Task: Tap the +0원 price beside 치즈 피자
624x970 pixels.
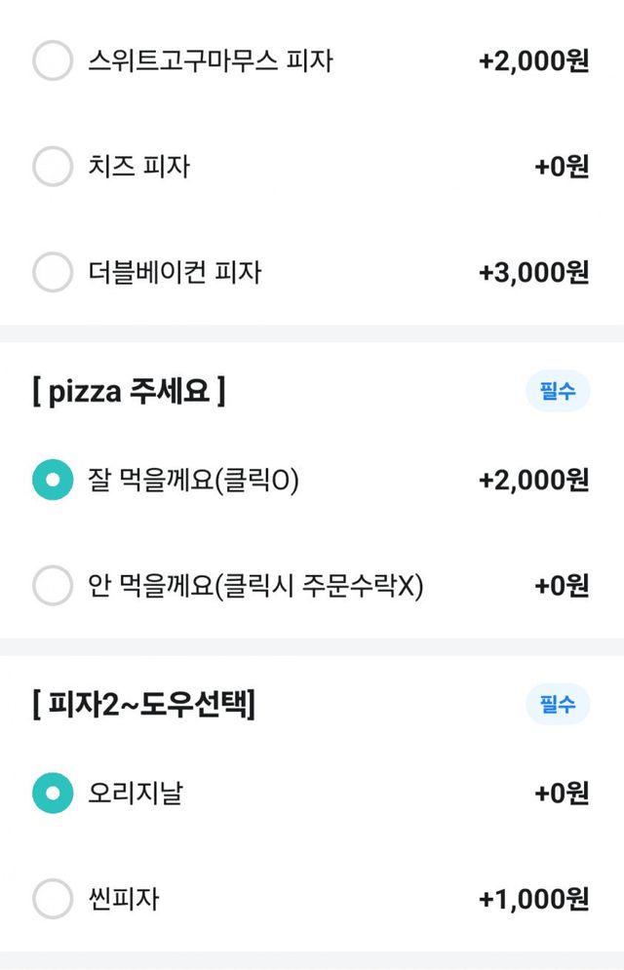Action: pyautogui.click(x=562, y=167)
